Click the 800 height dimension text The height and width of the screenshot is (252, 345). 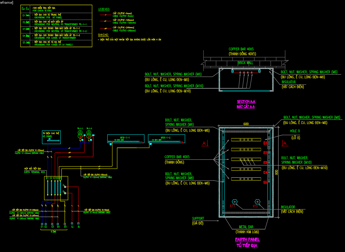[x=276, y=172]
